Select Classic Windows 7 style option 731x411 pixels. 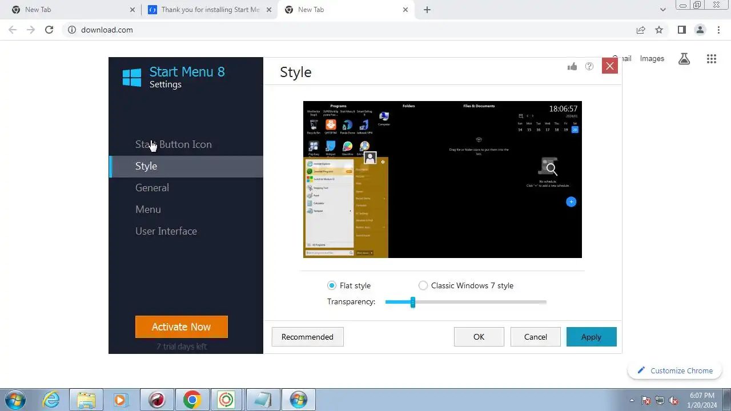pyautogui.click(x=423, y=285)
